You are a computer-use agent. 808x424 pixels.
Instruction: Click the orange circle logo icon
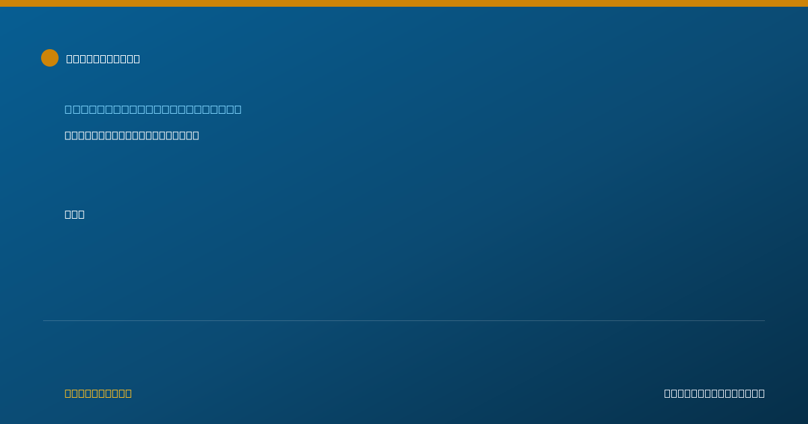(50, 58)
